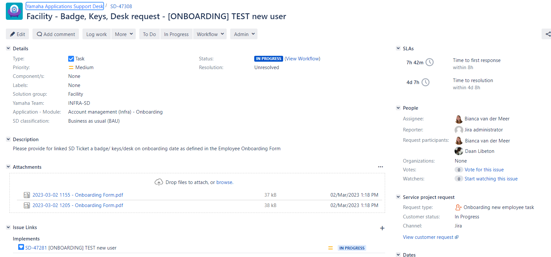The width and height of the screenshot is (551, 257).
Task: Collapse the People panel
Action: click(x=398, y=108)
